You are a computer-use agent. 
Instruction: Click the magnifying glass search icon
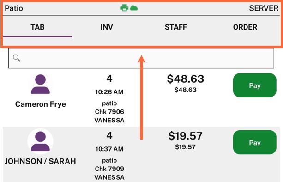click(x=17, y=58)
